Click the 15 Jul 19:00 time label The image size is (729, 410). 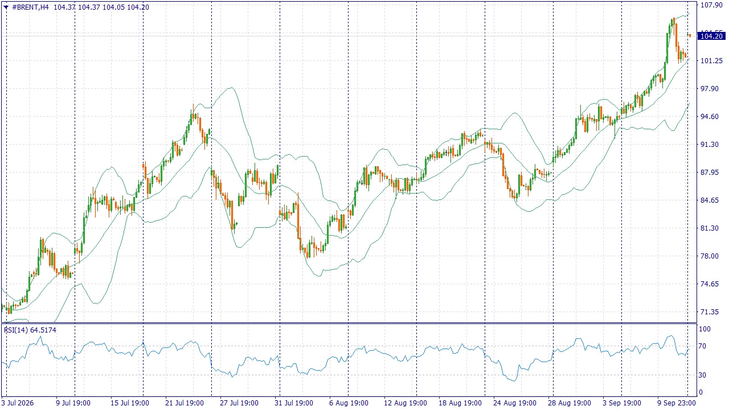click(x=129, y=403)
